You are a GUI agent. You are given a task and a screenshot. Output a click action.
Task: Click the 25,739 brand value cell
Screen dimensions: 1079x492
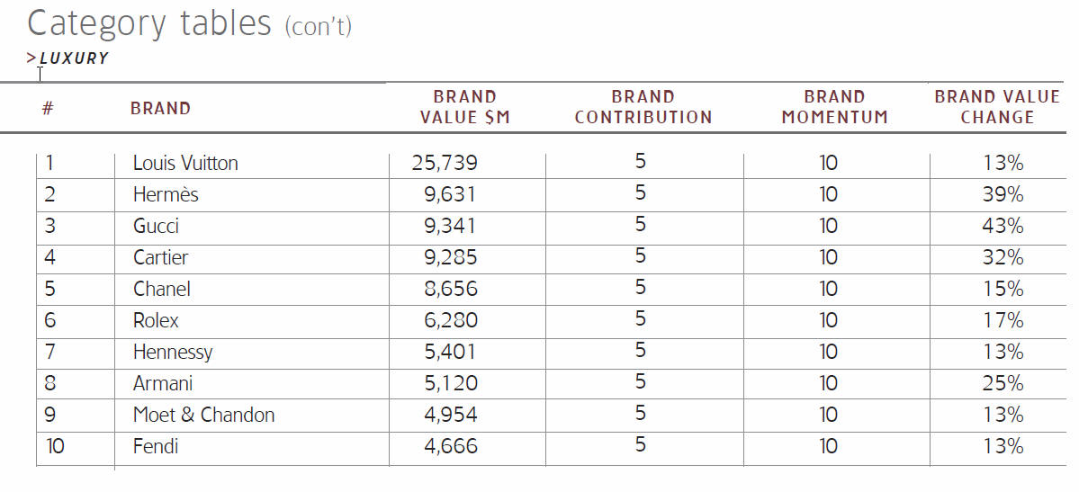click(x=445, y=164)
